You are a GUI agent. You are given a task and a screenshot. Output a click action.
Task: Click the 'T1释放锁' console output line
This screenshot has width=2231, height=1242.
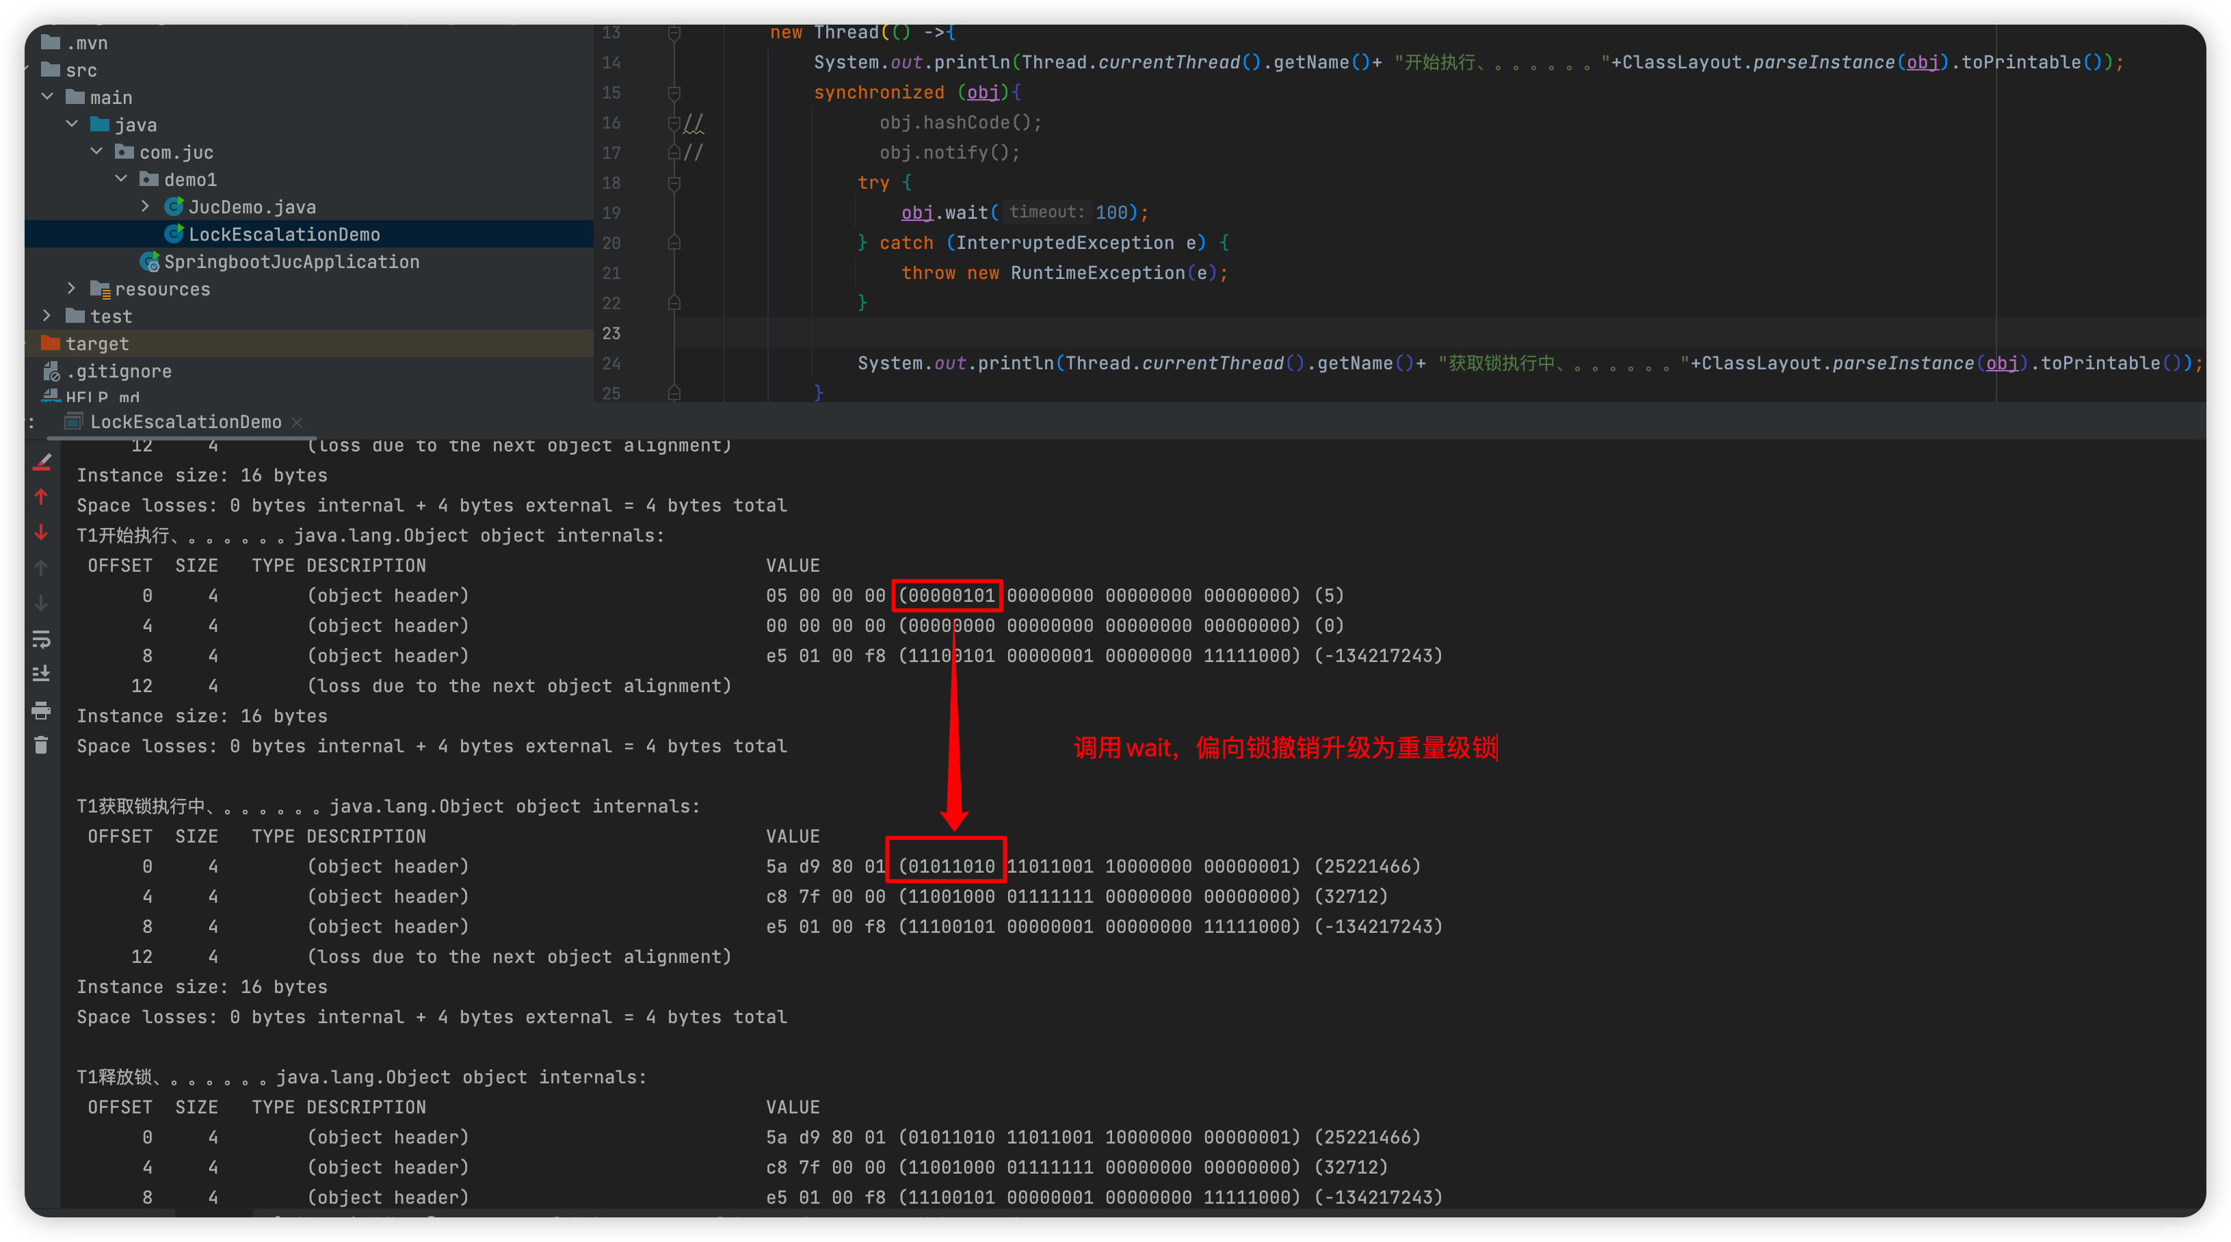click(x=362, y=1076)
